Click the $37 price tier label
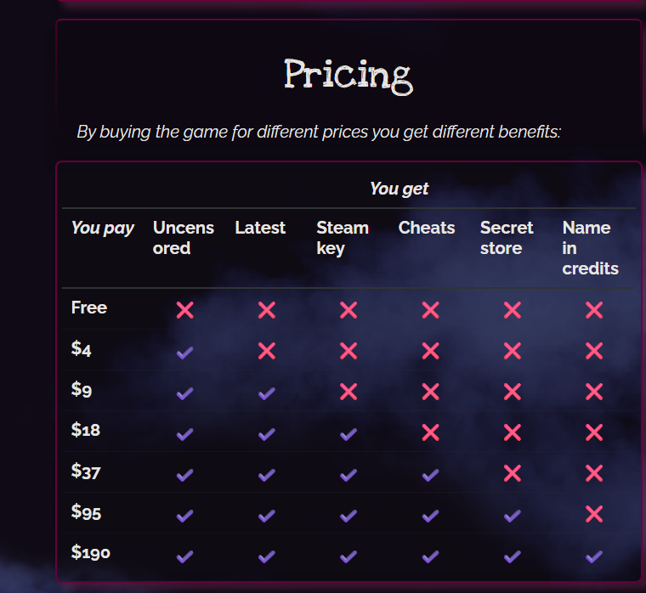The height and width of the screenshot is (593, 646). [x=86, y=472]
